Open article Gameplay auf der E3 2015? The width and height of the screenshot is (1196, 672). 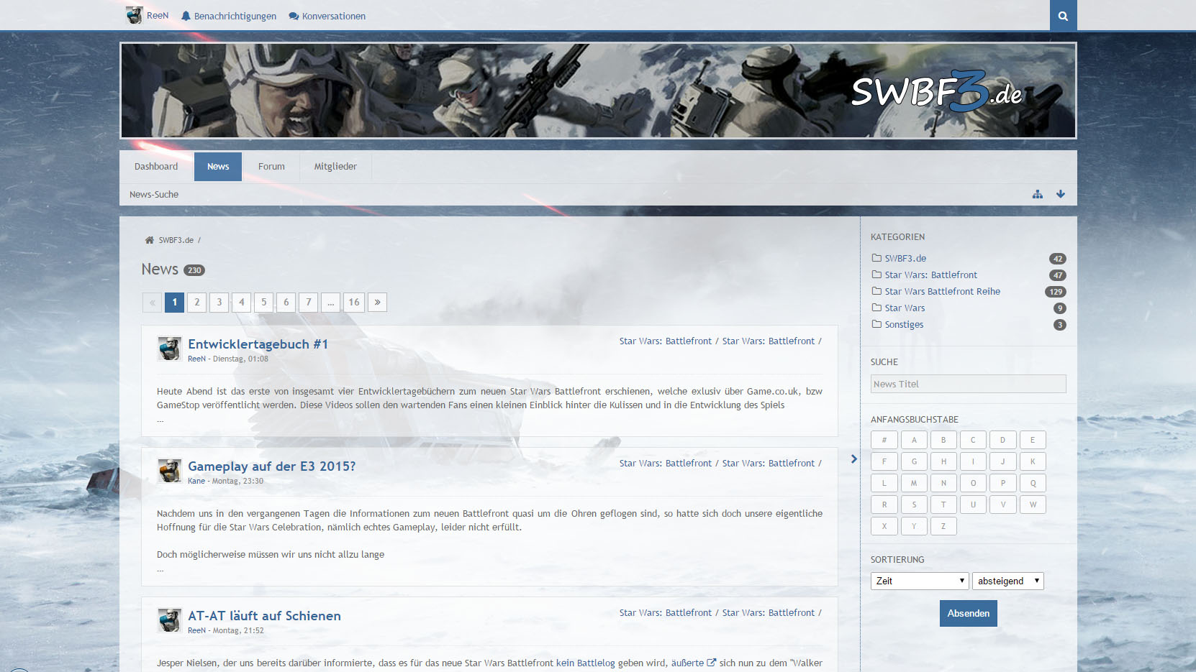pyautogui.click(x=272, y=466)
